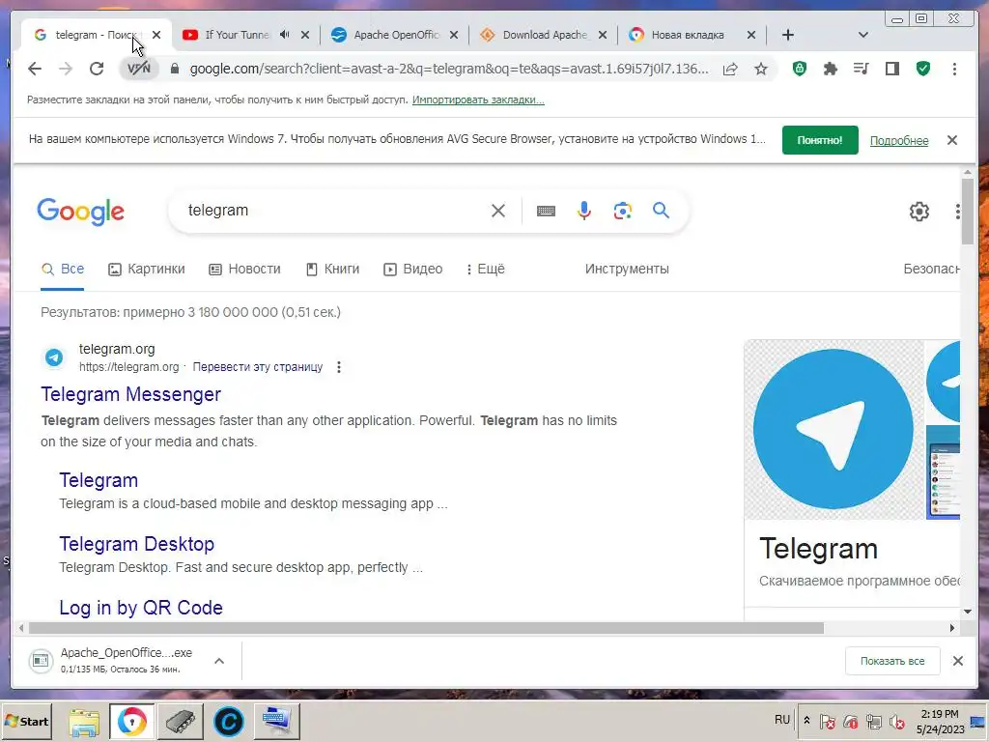The width and height of the screenshot is (989, 742).
Task: Click the RU language indicator
Action: coord(782,719)
